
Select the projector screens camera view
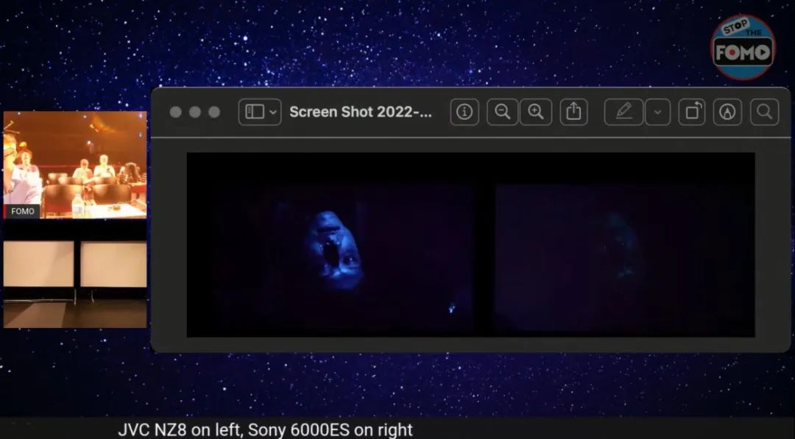pyautogui.click(x=75, y=274)
